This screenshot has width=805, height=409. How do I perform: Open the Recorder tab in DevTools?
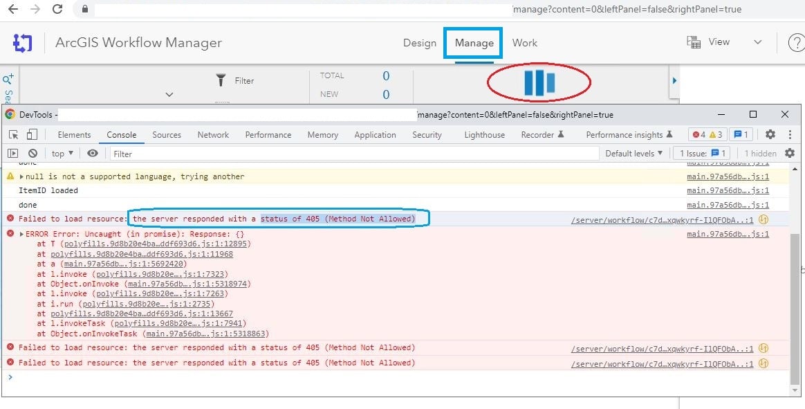[x=542, y=135]
